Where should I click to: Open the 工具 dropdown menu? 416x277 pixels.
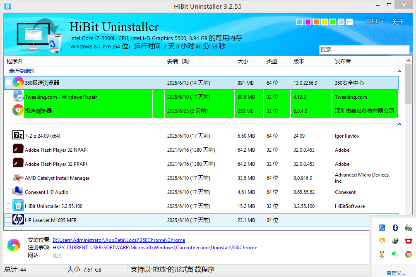point(374,22)
